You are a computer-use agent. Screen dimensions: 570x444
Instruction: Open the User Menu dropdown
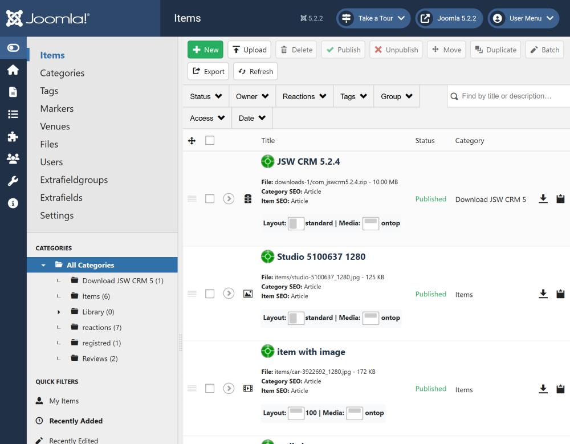[523, 18]
